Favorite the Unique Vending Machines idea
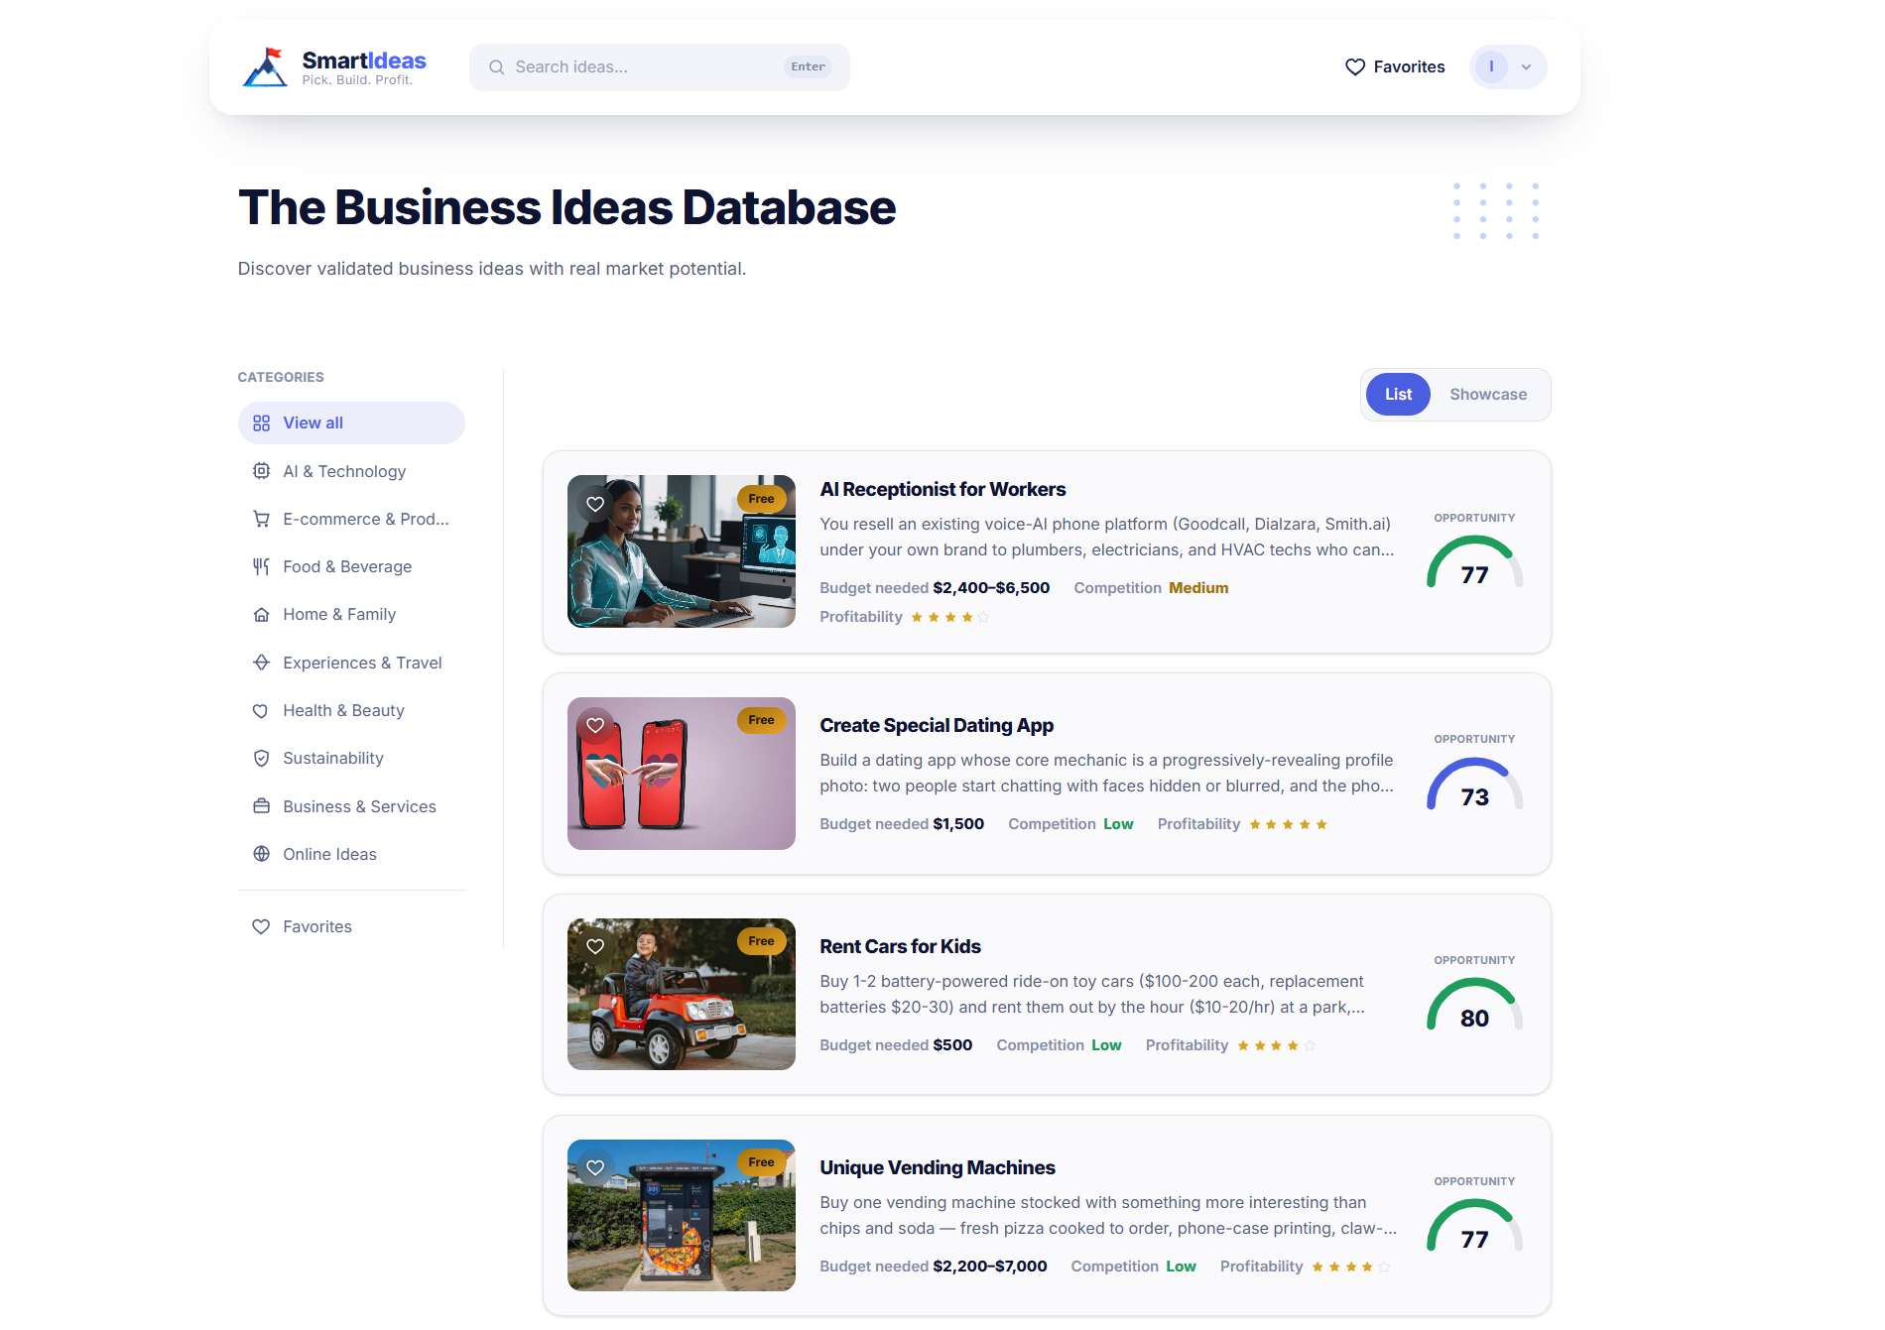 coord(595,1167)
